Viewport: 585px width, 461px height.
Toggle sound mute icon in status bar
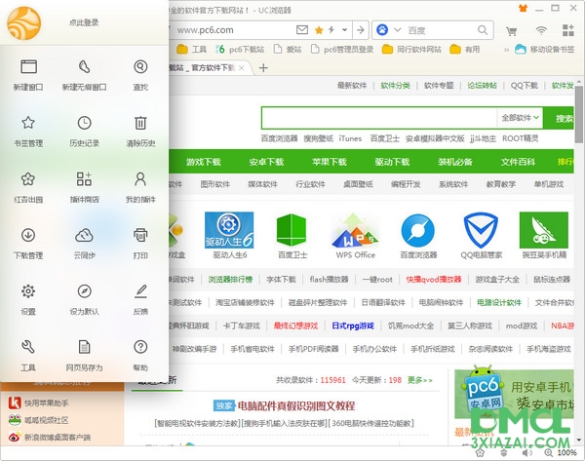(x=526, y=453)
